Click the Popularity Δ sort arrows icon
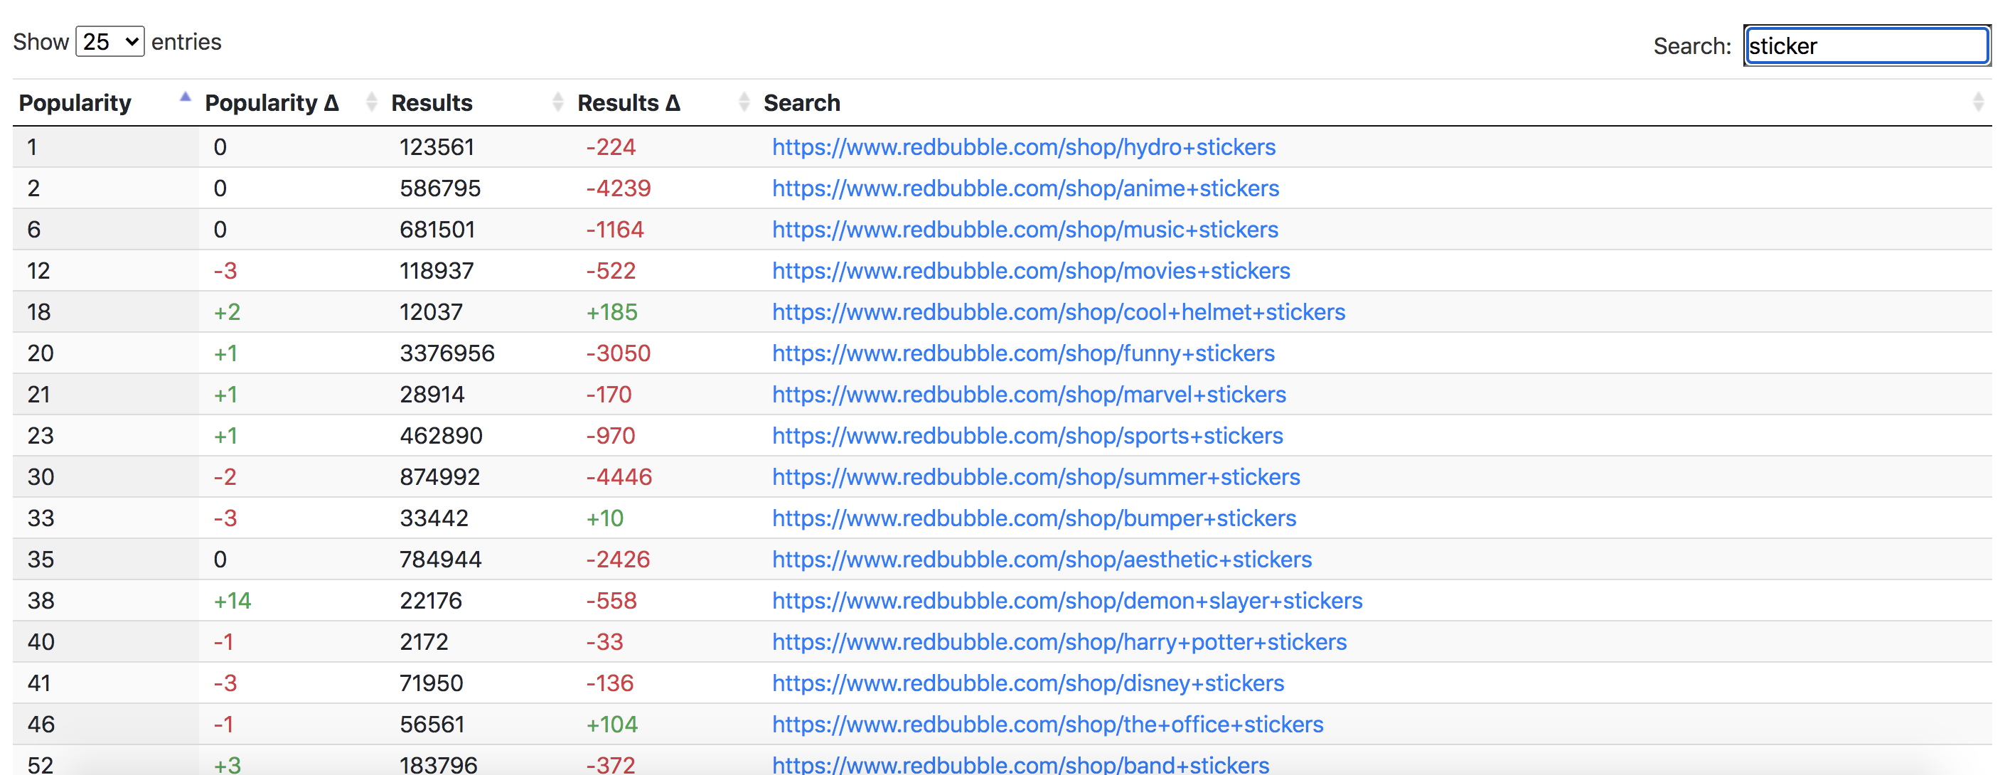 371,102
